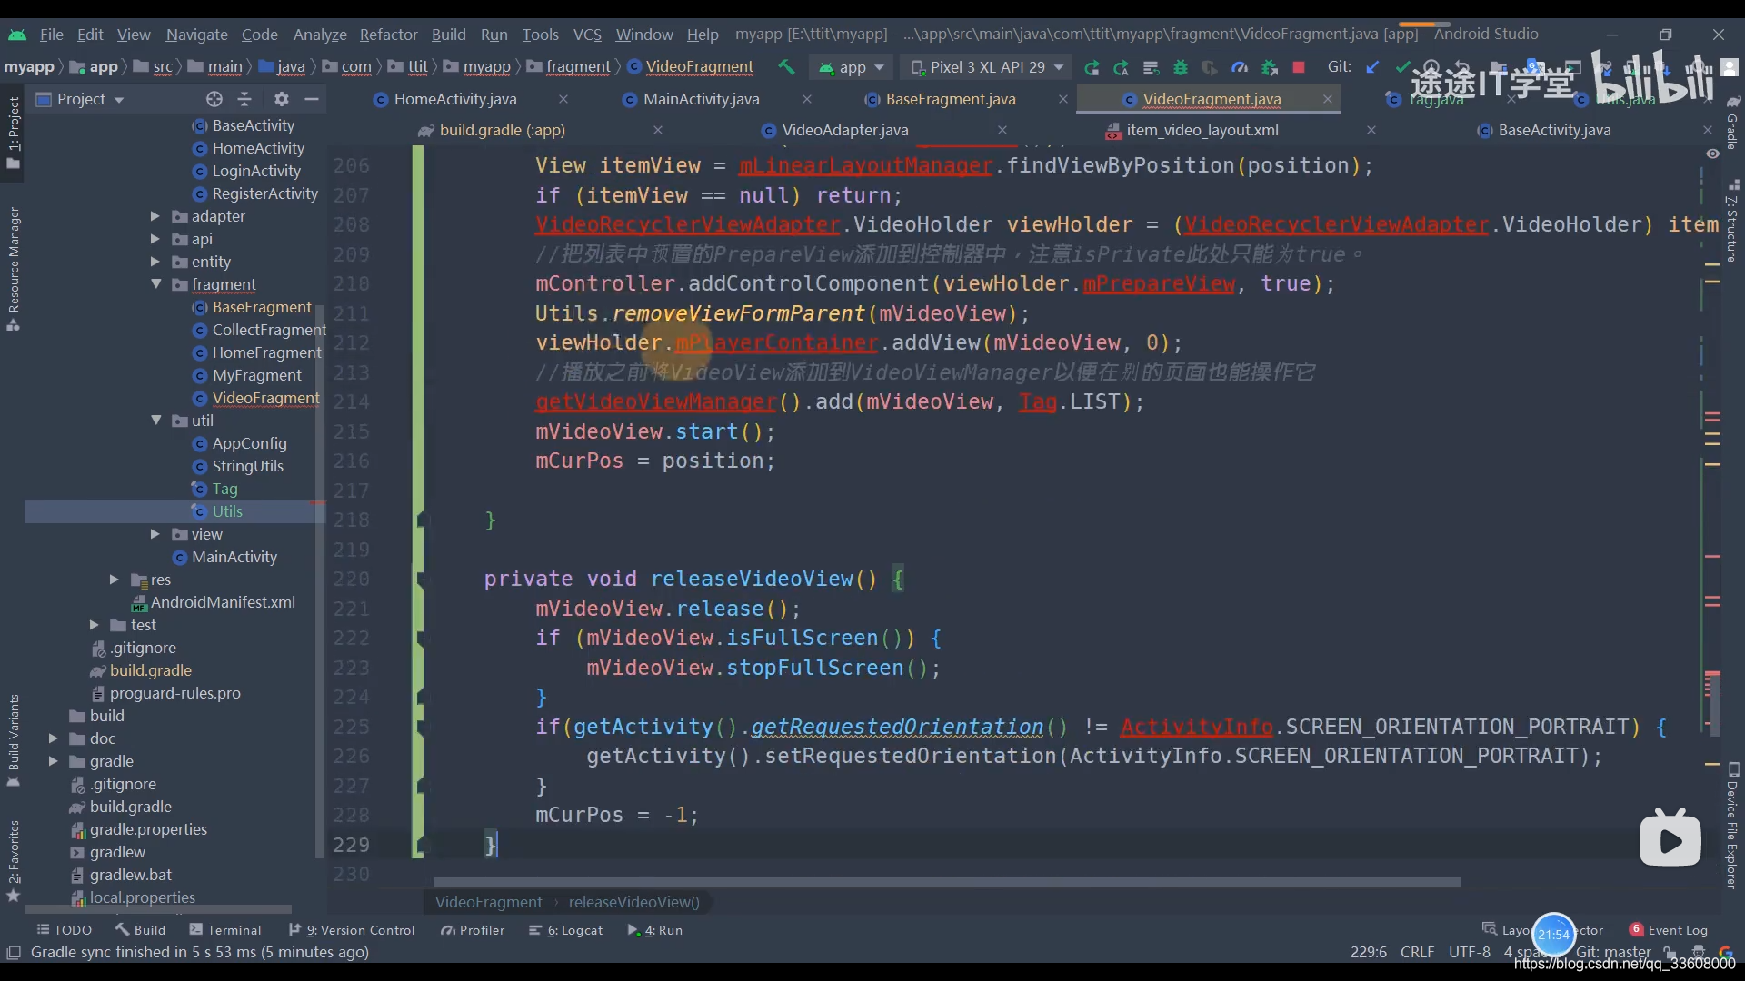
Task: Click Select Opened File target icon
Action: click(214, 99)
